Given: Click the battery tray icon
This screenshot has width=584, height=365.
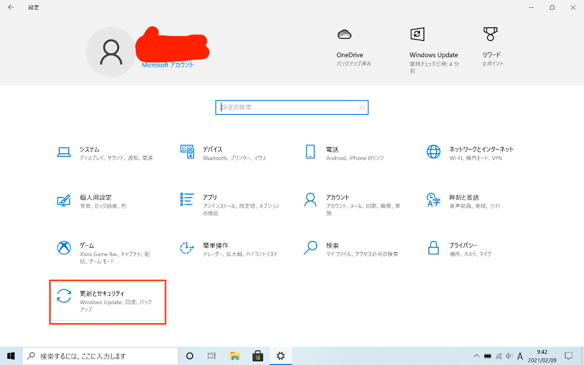Looking at the screenshot, I should point(488,356).
